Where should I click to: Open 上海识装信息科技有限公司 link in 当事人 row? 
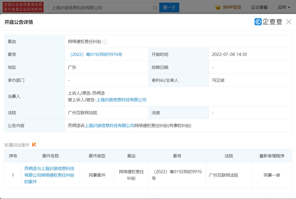(121, 100)
